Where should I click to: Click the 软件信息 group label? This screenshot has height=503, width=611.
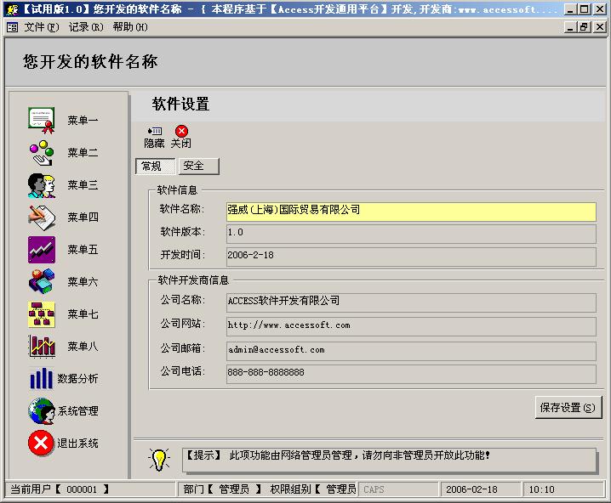[x=177, y=190]
